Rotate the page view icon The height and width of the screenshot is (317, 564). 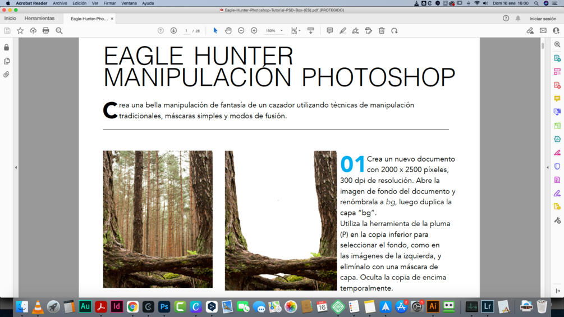tap(395, 30)
